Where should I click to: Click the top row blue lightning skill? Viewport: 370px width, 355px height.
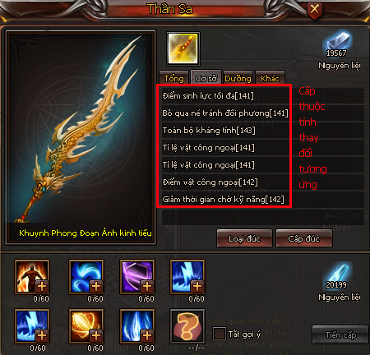click(187, 277)
